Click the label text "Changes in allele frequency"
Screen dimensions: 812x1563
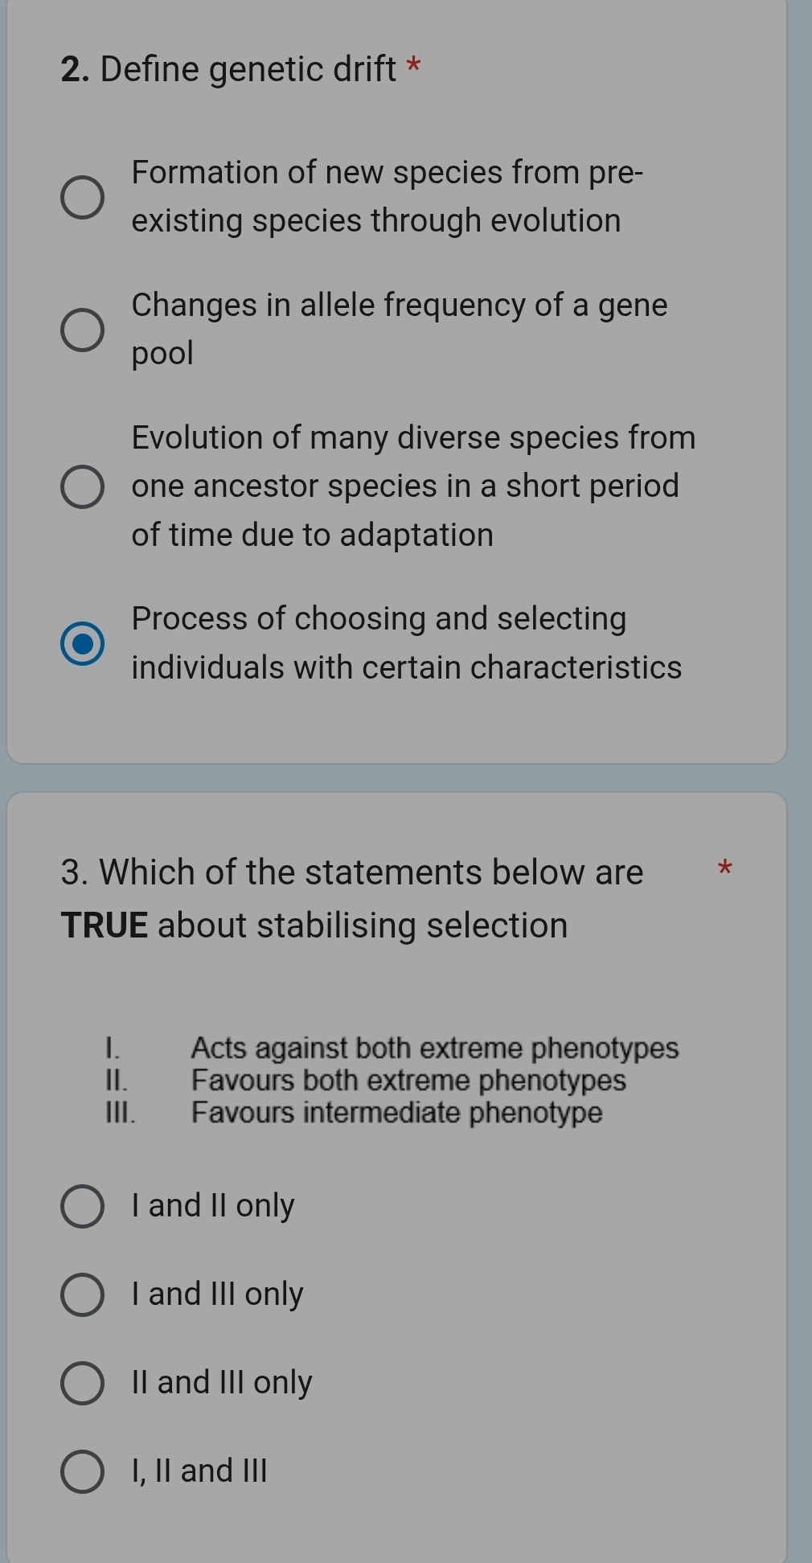pos(399,305)
